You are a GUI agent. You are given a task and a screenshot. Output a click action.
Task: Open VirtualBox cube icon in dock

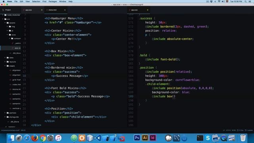click(90, 138)
